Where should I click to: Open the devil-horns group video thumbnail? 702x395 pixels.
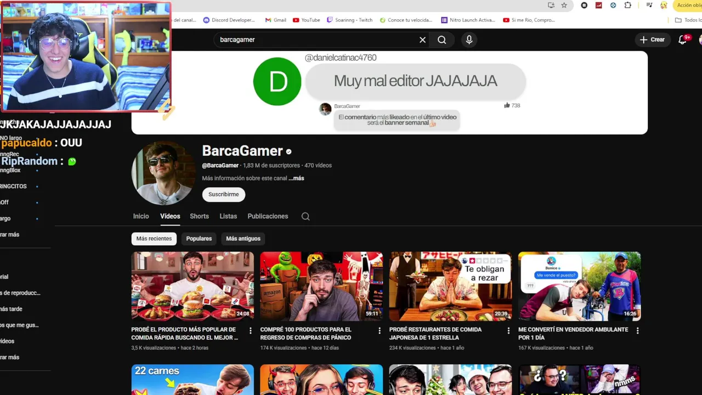[321, 380]
